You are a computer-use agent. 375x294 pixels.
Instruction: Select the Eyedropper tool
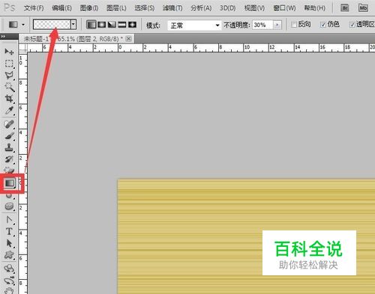pyautogui.click(x=9, y=110)
